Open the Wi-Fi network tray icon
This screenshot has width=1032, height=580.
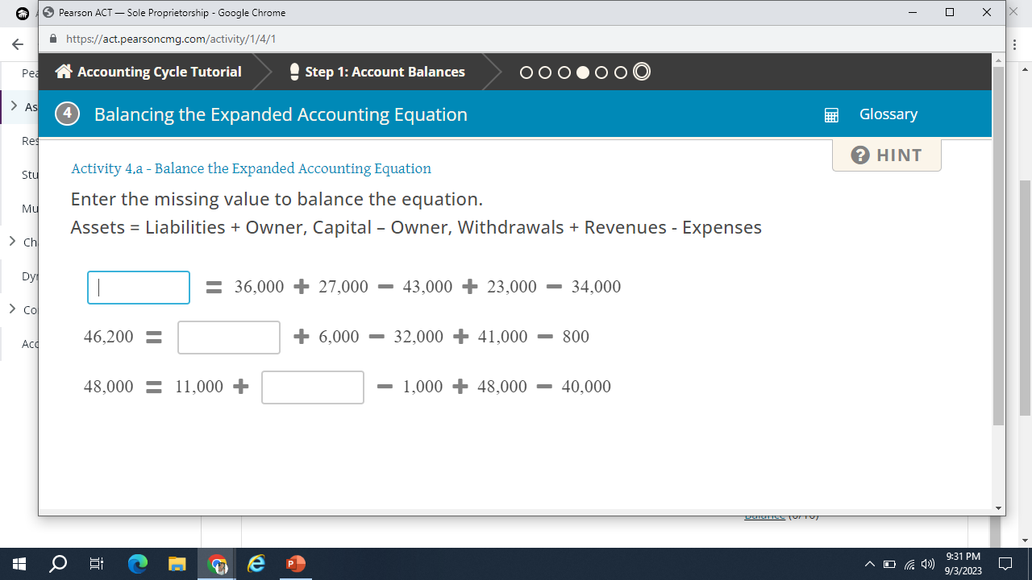coord(911,564)
